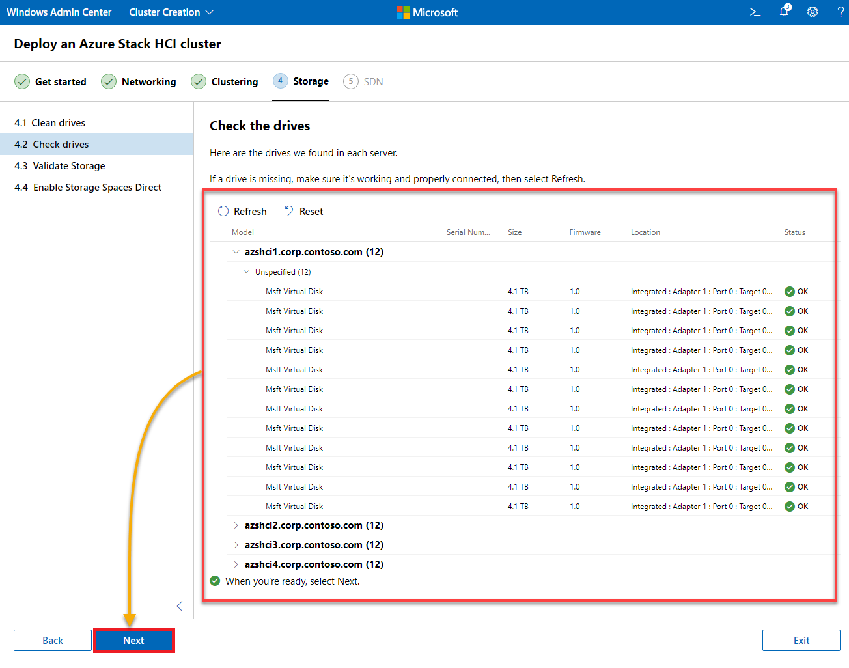The height and width of the screenshot is (668, 849).
Task: Sort by the Firmware column header
Action: point(585,232)
